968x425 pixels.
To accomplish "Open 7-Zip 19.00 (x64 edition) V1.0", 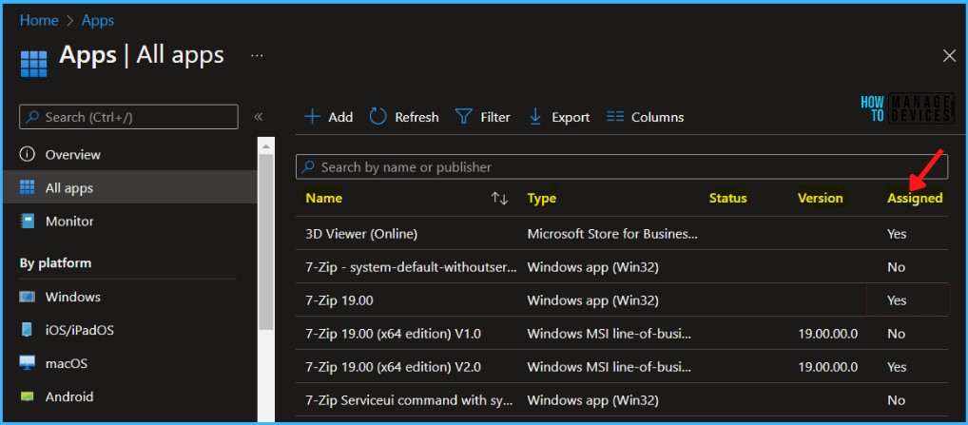I will click(394, 334).
